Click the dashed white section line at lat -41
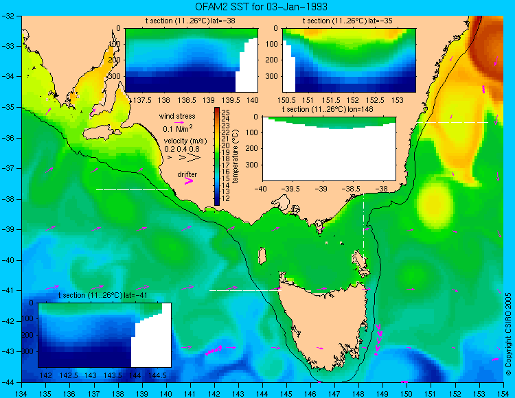The image size is (515, 398). (245, 290)
